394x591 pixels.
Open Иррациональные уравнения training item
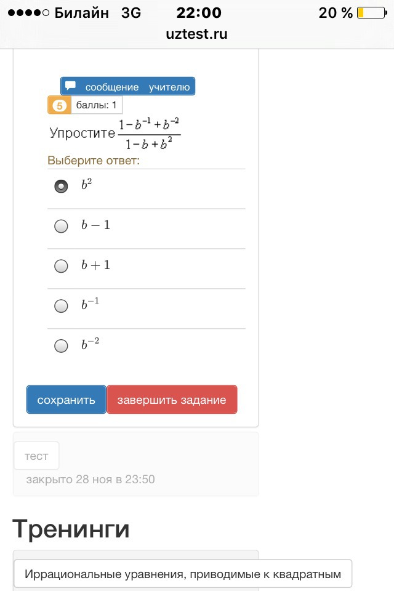point(182,574)
